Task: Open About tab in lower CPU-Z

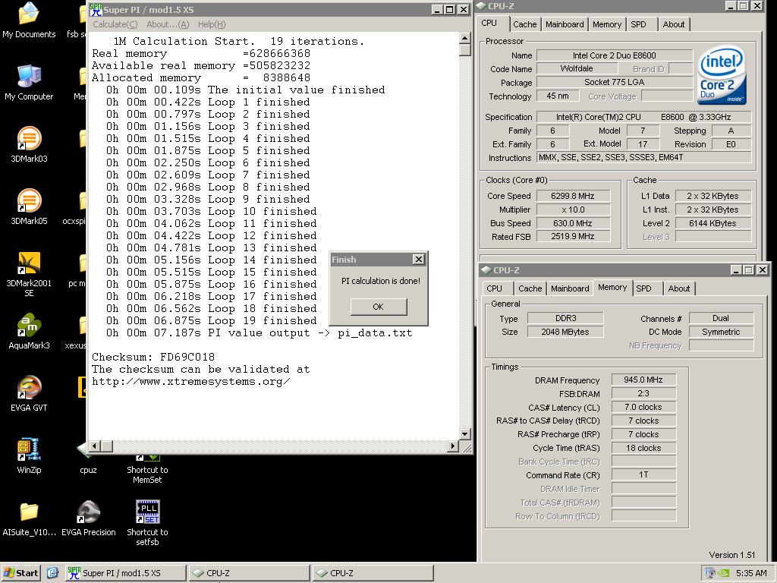Action: pos(679,288)
